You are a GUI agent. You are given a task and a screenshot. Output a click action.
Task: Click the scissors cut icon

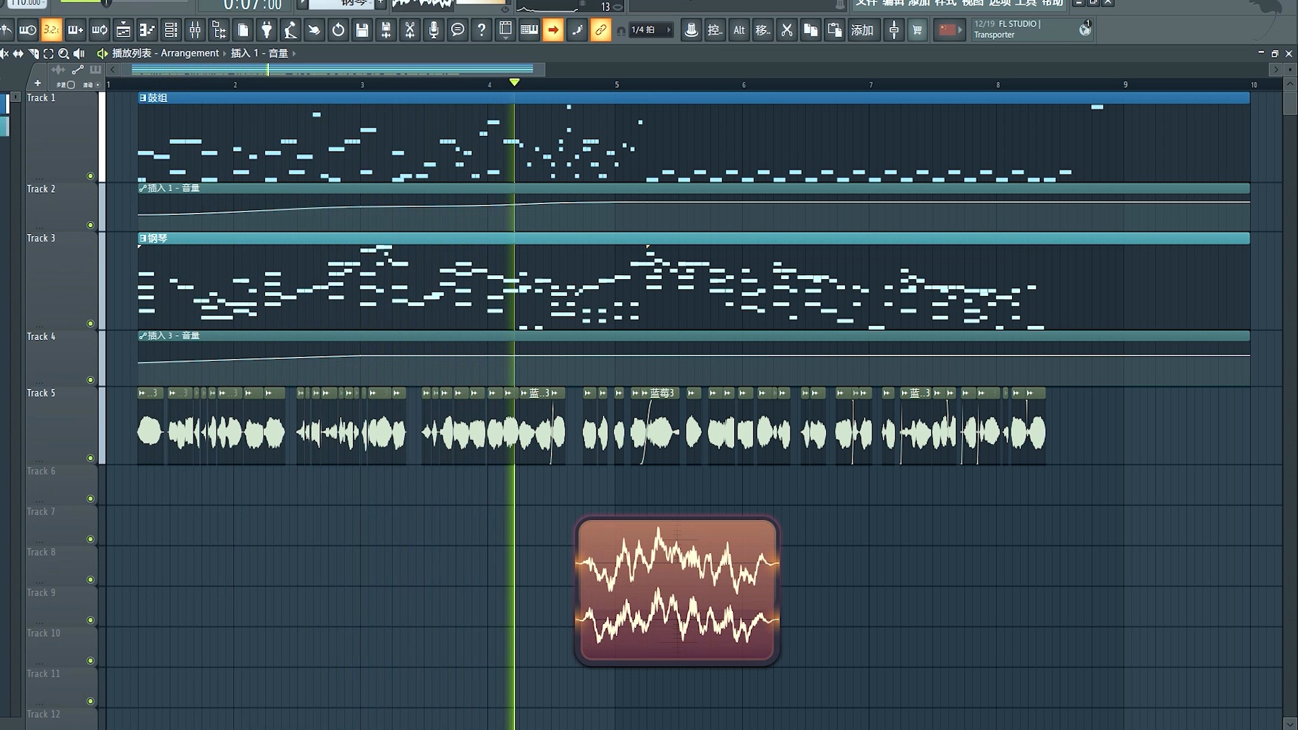click(x=786, y=30)
